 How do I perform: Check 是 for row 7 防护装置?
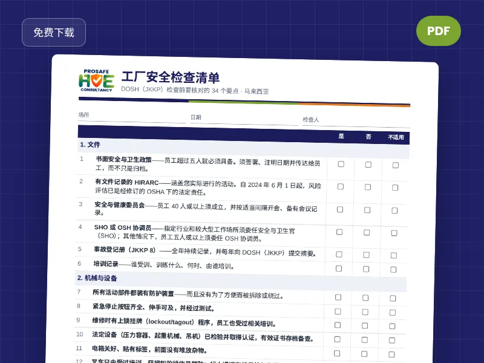click(x=338, y=297)
